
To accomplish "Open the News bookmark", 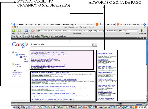I will (x=25, y=36).
